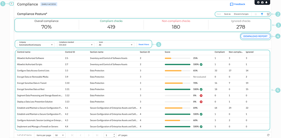
Task: Click the Download Report button
Action: (x=255, y=36)
